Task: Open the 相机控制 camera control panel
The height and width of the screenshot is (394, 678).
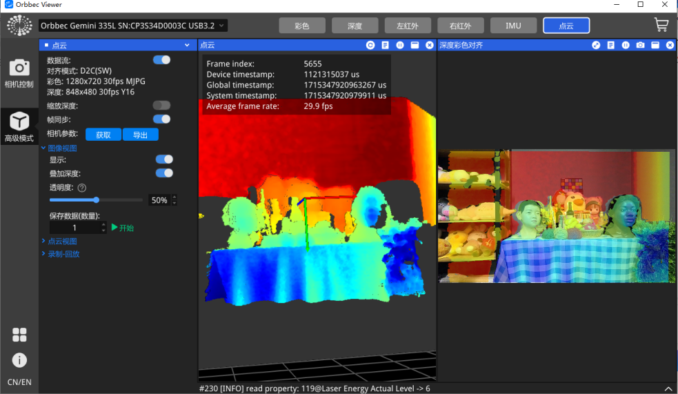Action: [19, 74]
